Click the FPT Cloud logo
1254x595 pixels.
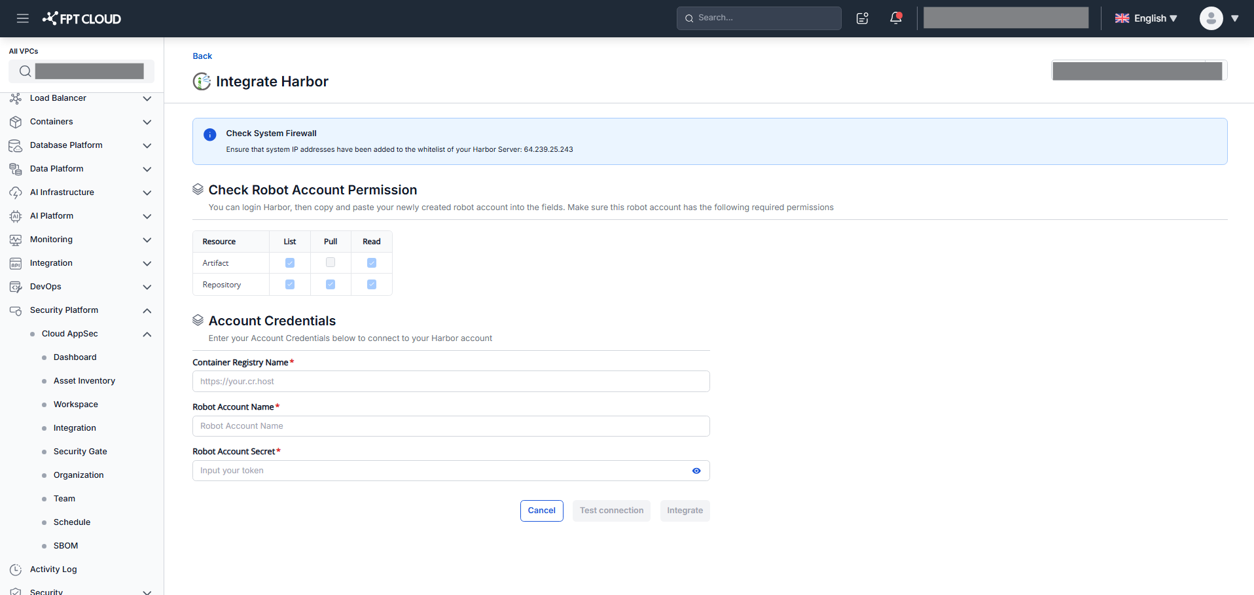(x=82, y=18)
